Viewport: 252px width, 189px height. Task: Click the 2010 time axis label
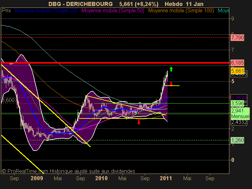tap(101, 178)
